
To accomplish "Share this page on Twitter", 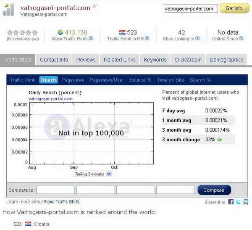I will (x=238, y=202).
